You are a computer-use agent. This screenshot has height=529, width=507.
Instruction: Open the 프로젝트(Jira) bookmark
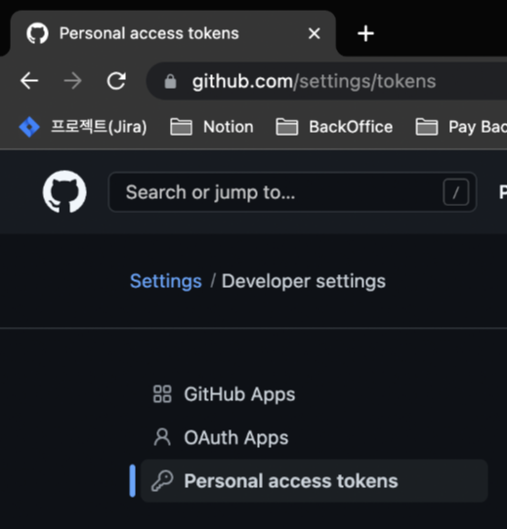point(83,127)
